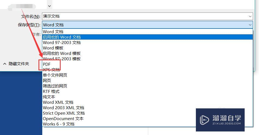The image size is (259, 135).
Task: Pick "Strict Open XML 文档" format
Action: tap(147, 113)
